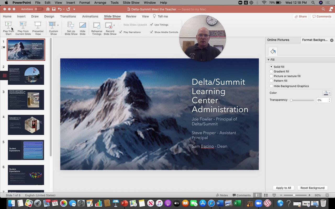Viewport: 335px width, 209px height.
Task: Open the Zoom app in the Dock
Action: (259, 203)
